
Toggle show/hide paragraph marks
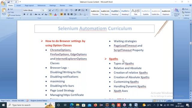tap(87, 10)
